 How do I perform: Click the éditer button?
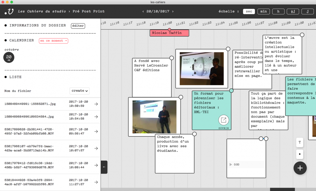pos(78,26)
